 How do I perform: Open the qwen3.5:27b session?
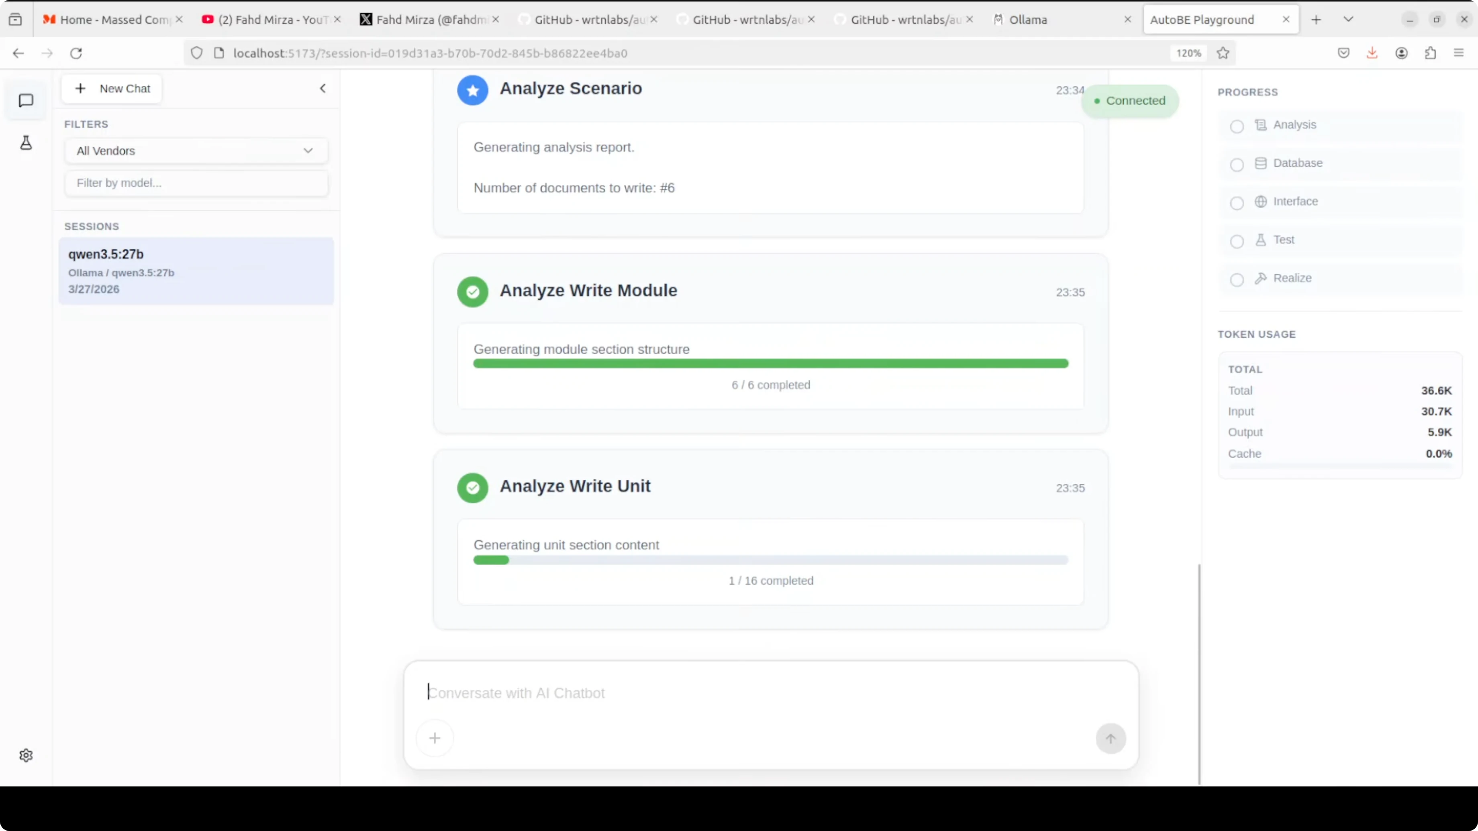(x=196, y=271)
